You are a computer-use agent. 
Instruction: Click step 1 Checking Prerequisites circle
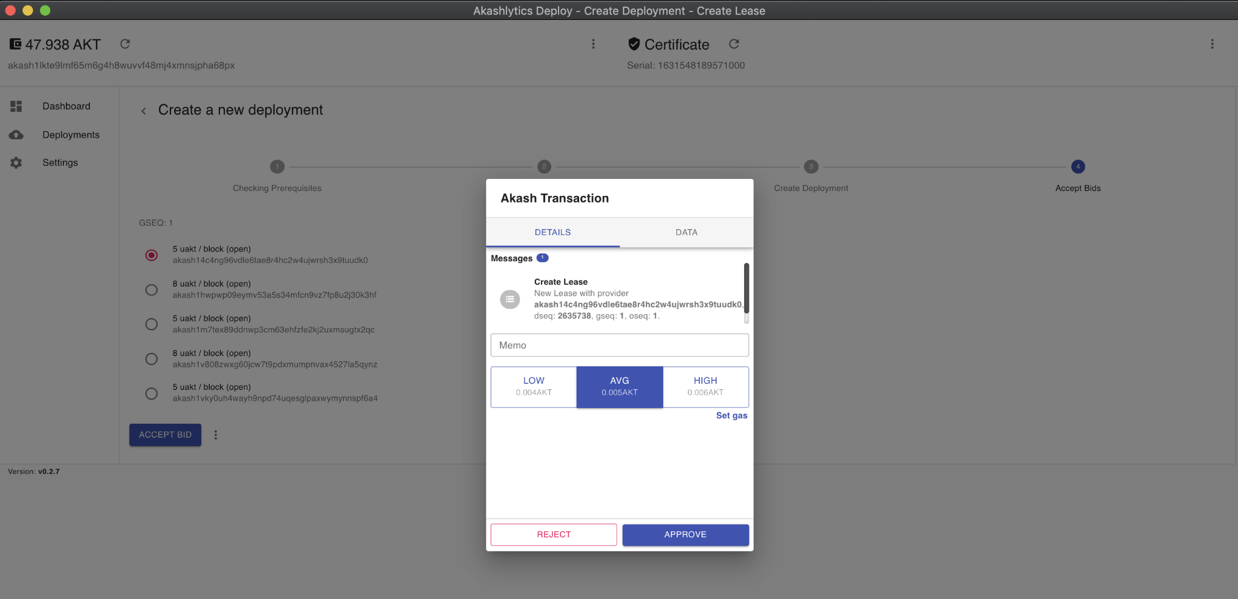(x=277, y=166)
